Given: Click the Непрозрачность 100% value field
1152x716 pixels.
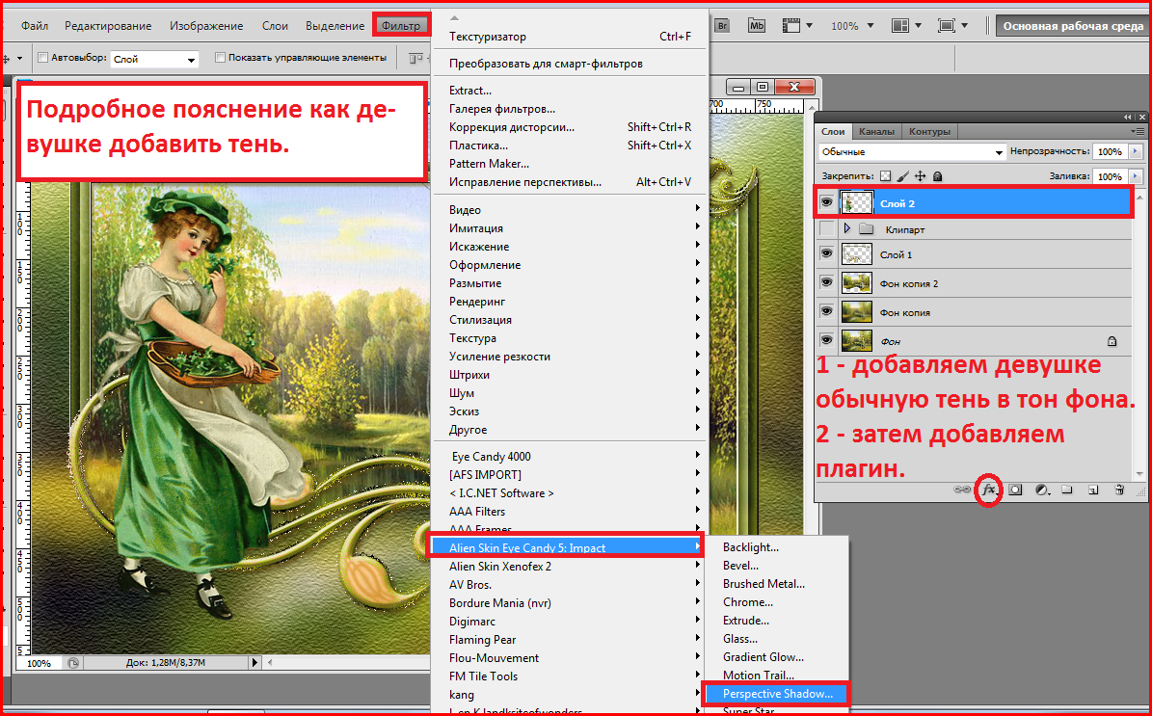Looking at the screenshot, I should (x=1111, y=152).
